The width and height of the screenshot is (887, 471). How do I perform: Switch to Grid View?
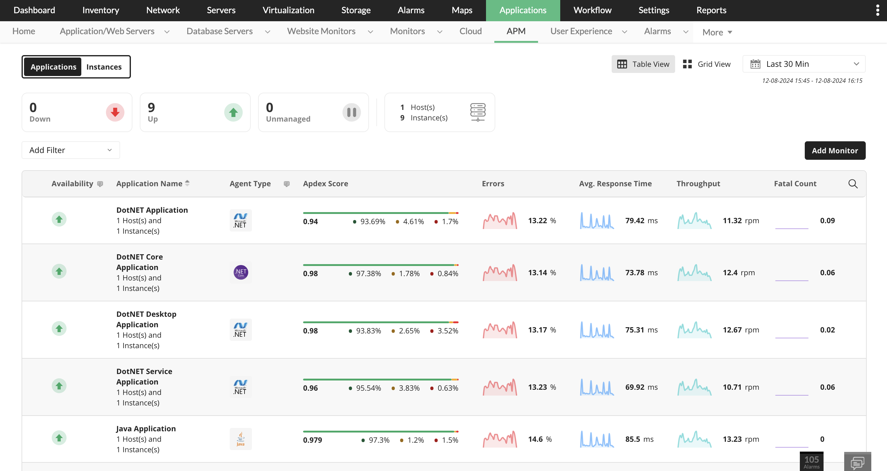(707, 64)
